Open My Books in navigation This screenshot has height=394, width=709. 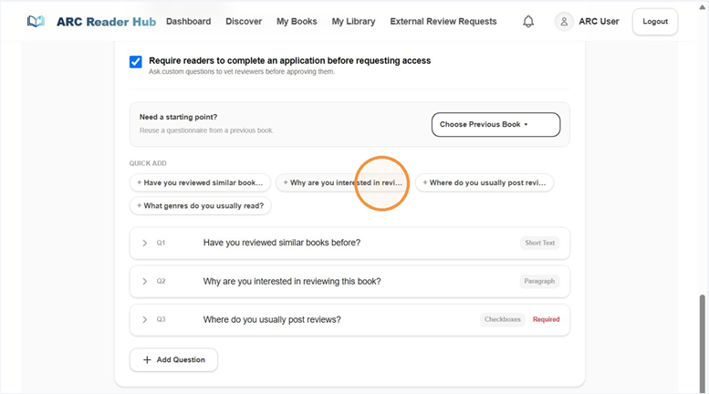coord(297,21)
